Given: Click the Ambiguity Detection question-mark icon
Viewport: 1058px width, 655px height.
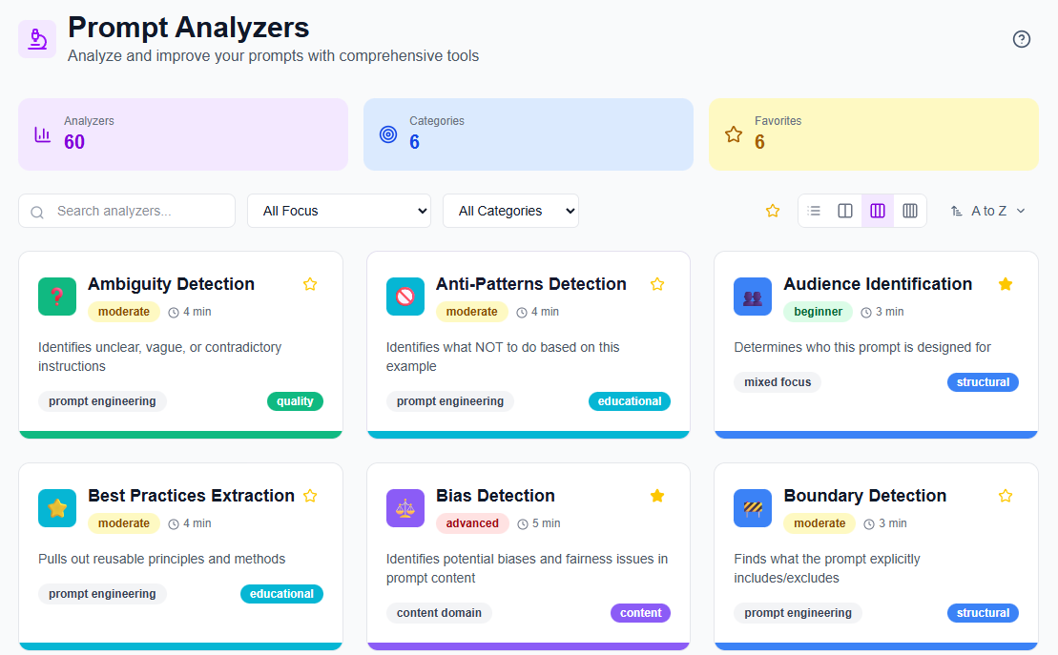Looking at the screenshot, I should click(56, 297).
